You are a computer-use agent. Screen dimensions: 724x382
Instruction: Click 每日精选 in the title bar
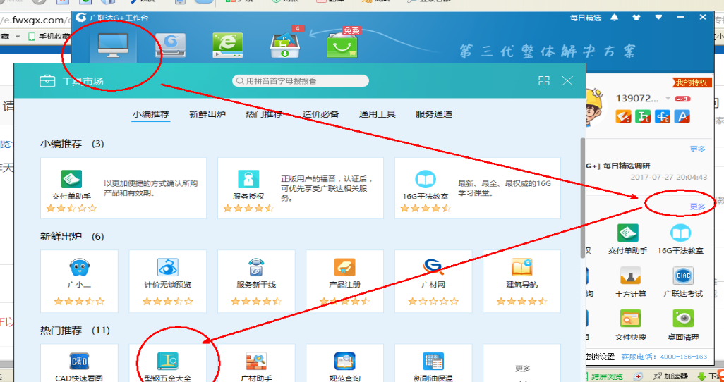[586, 18]
